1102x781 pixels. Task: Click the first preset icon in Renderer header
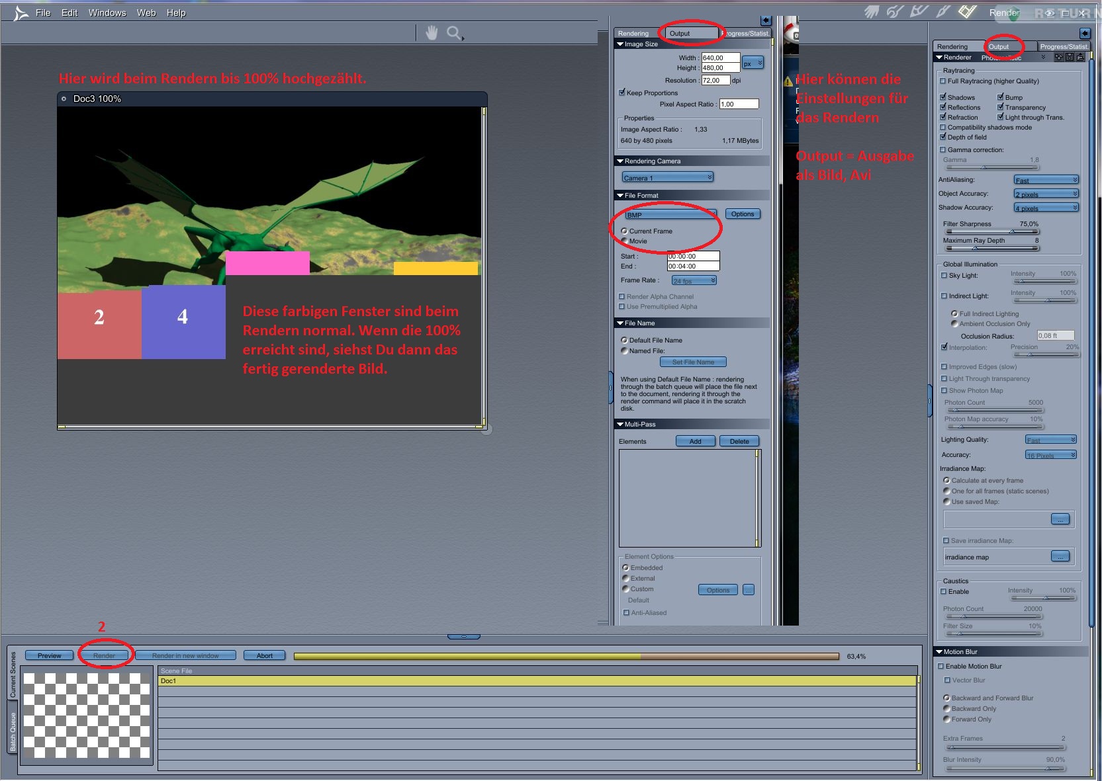1059,58
